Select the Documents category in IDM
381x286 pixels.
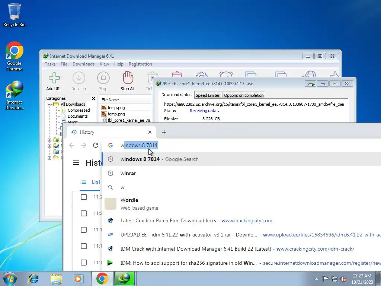77,116
